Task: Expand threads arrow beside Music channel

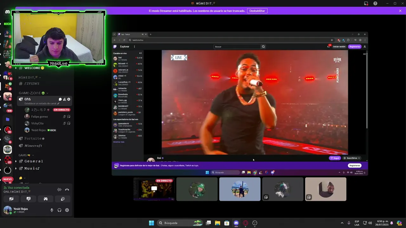Action: pyautogui.click(x=16, y=168)
